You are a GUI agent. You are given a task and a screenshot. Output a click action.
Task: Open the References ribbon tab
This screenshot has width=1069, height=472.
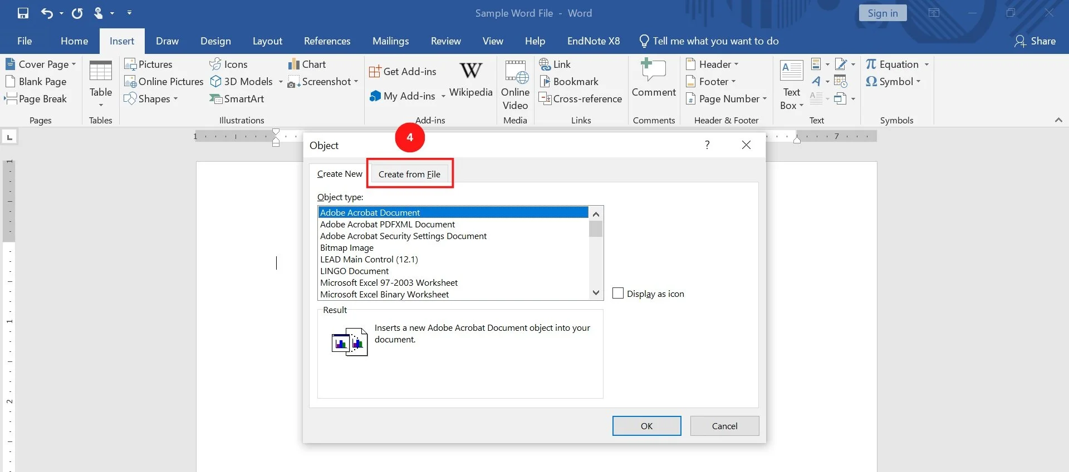click(327, 41)
